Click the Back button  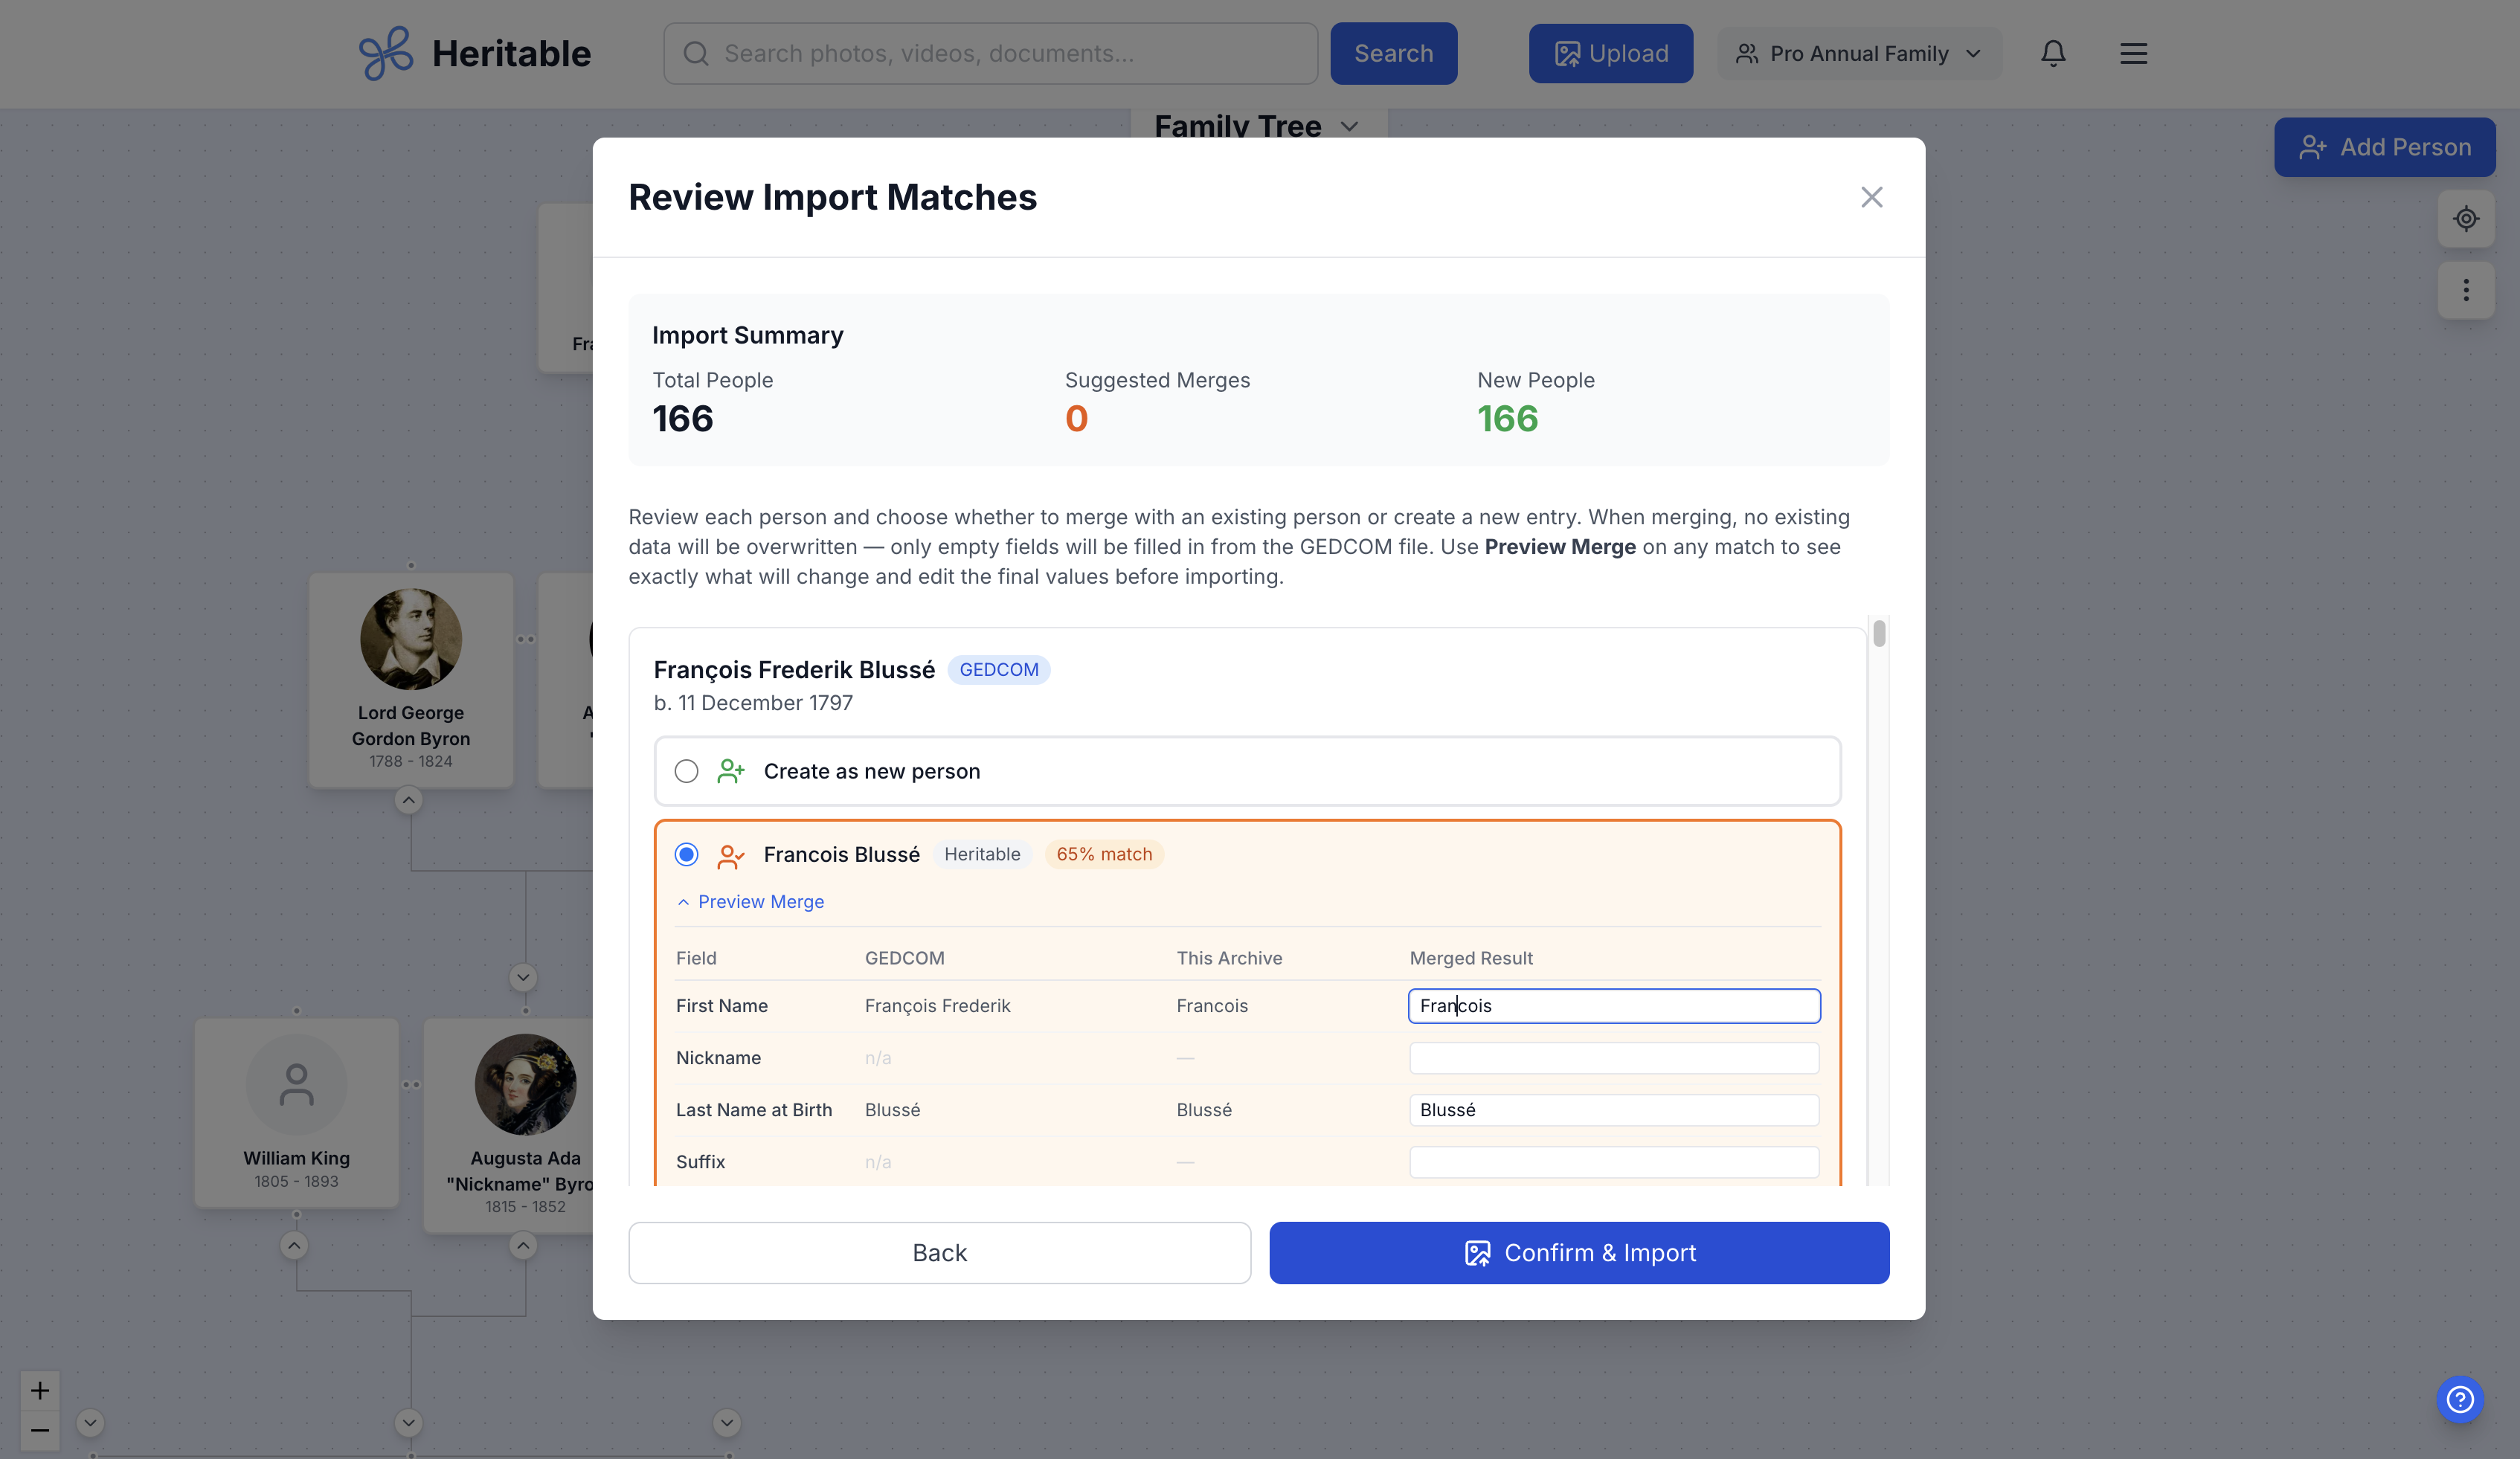click(939, 1252)
